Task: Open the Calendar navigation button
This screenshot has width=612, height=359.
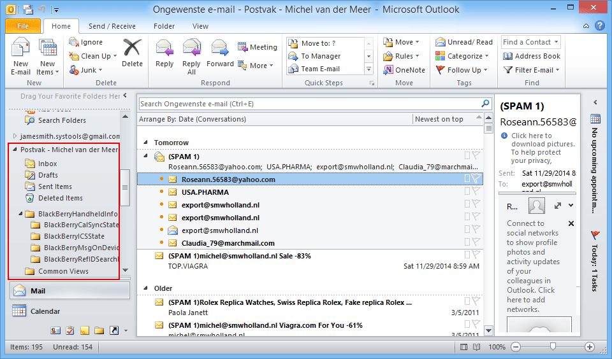Action: 70,311
